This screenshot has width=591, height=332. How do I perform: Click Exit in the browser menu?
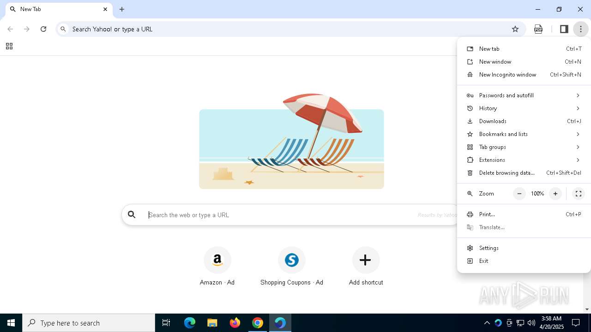coord(524,261)
